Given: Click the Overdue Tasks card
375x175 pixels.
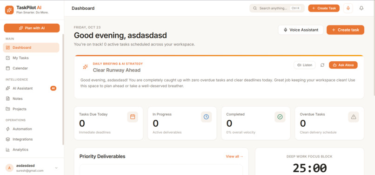Looking at the screenshot, I should click(329, 123).
